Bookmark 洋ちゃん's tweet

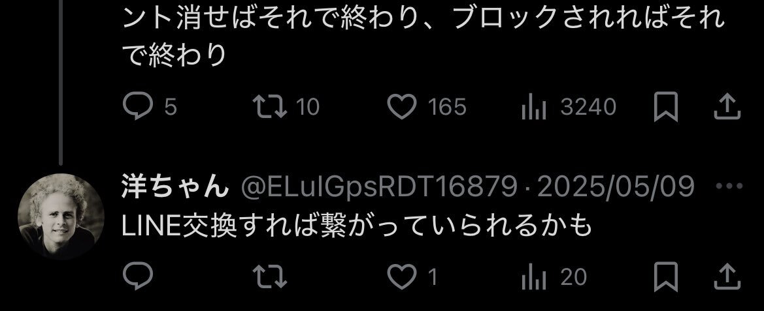[x=665, y=276]
